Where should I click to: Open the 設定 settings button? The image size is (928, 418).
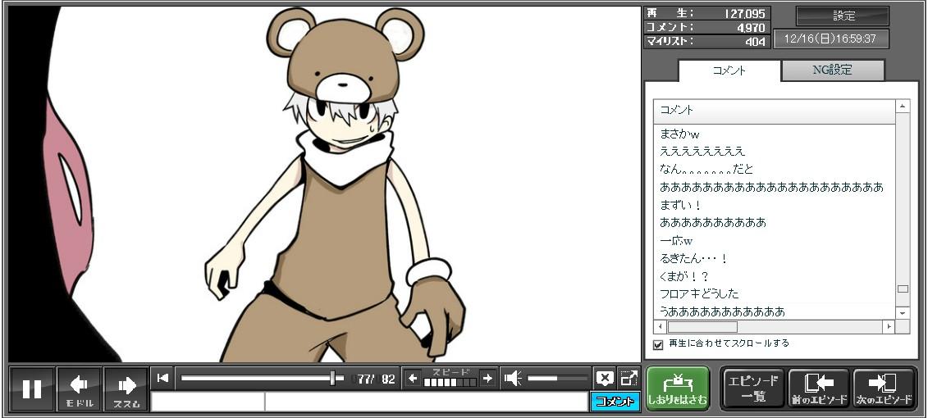(x=843, y=16)
